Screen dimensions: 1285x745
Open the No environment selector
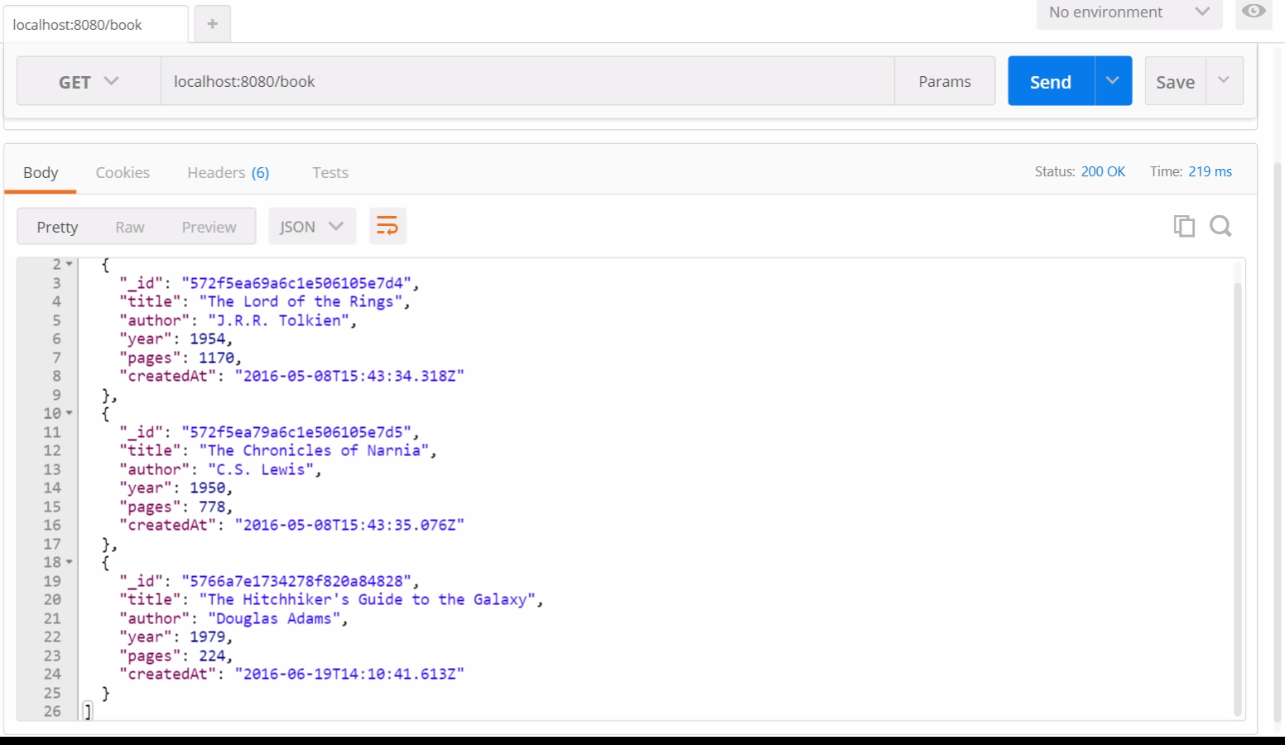pyautogui.click(x=1129, y=12)
